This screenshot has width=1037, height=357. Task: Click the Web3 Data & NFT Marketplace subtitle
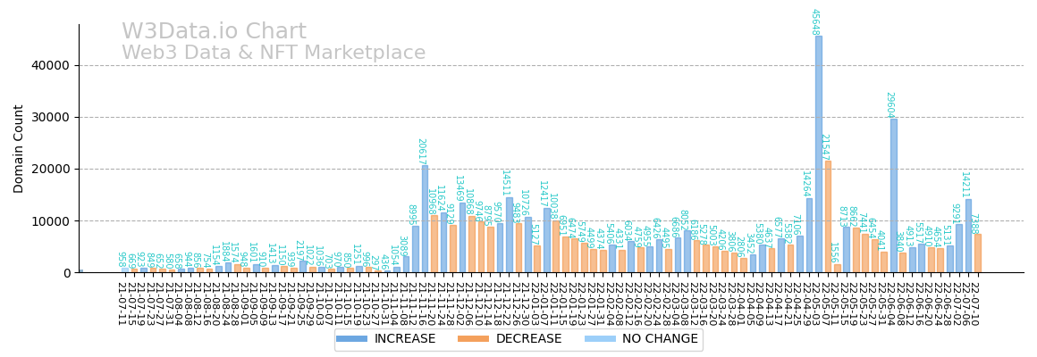(274, 54)
